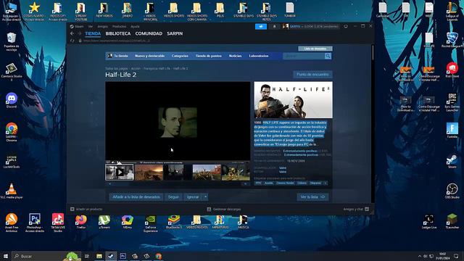
Task: Click the Steam forward arrow
Action: click(x=79, y=34)
